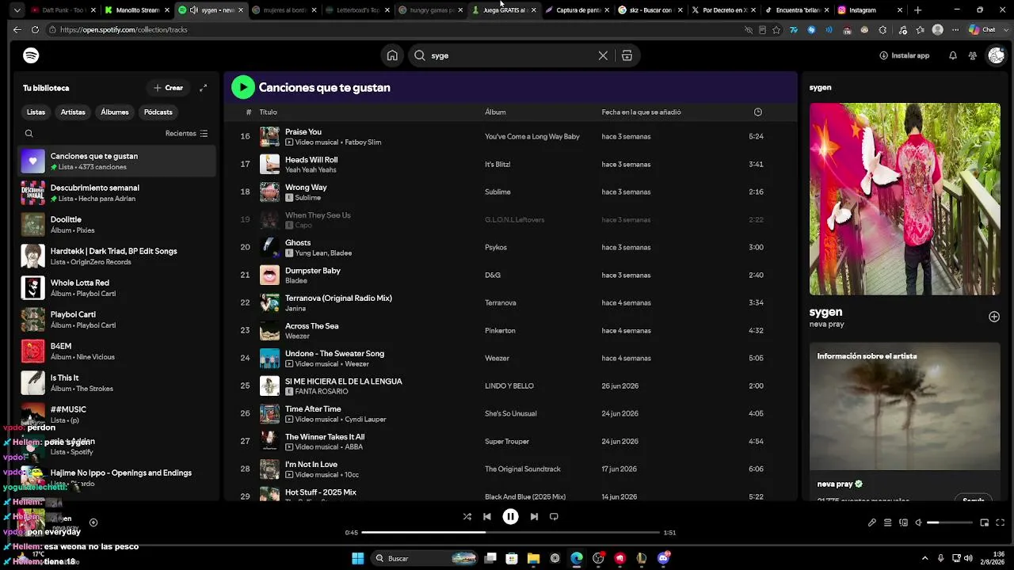1014x570 pixels.
Task: Open the Spotify logo home link
Action: tap(31, 55)
